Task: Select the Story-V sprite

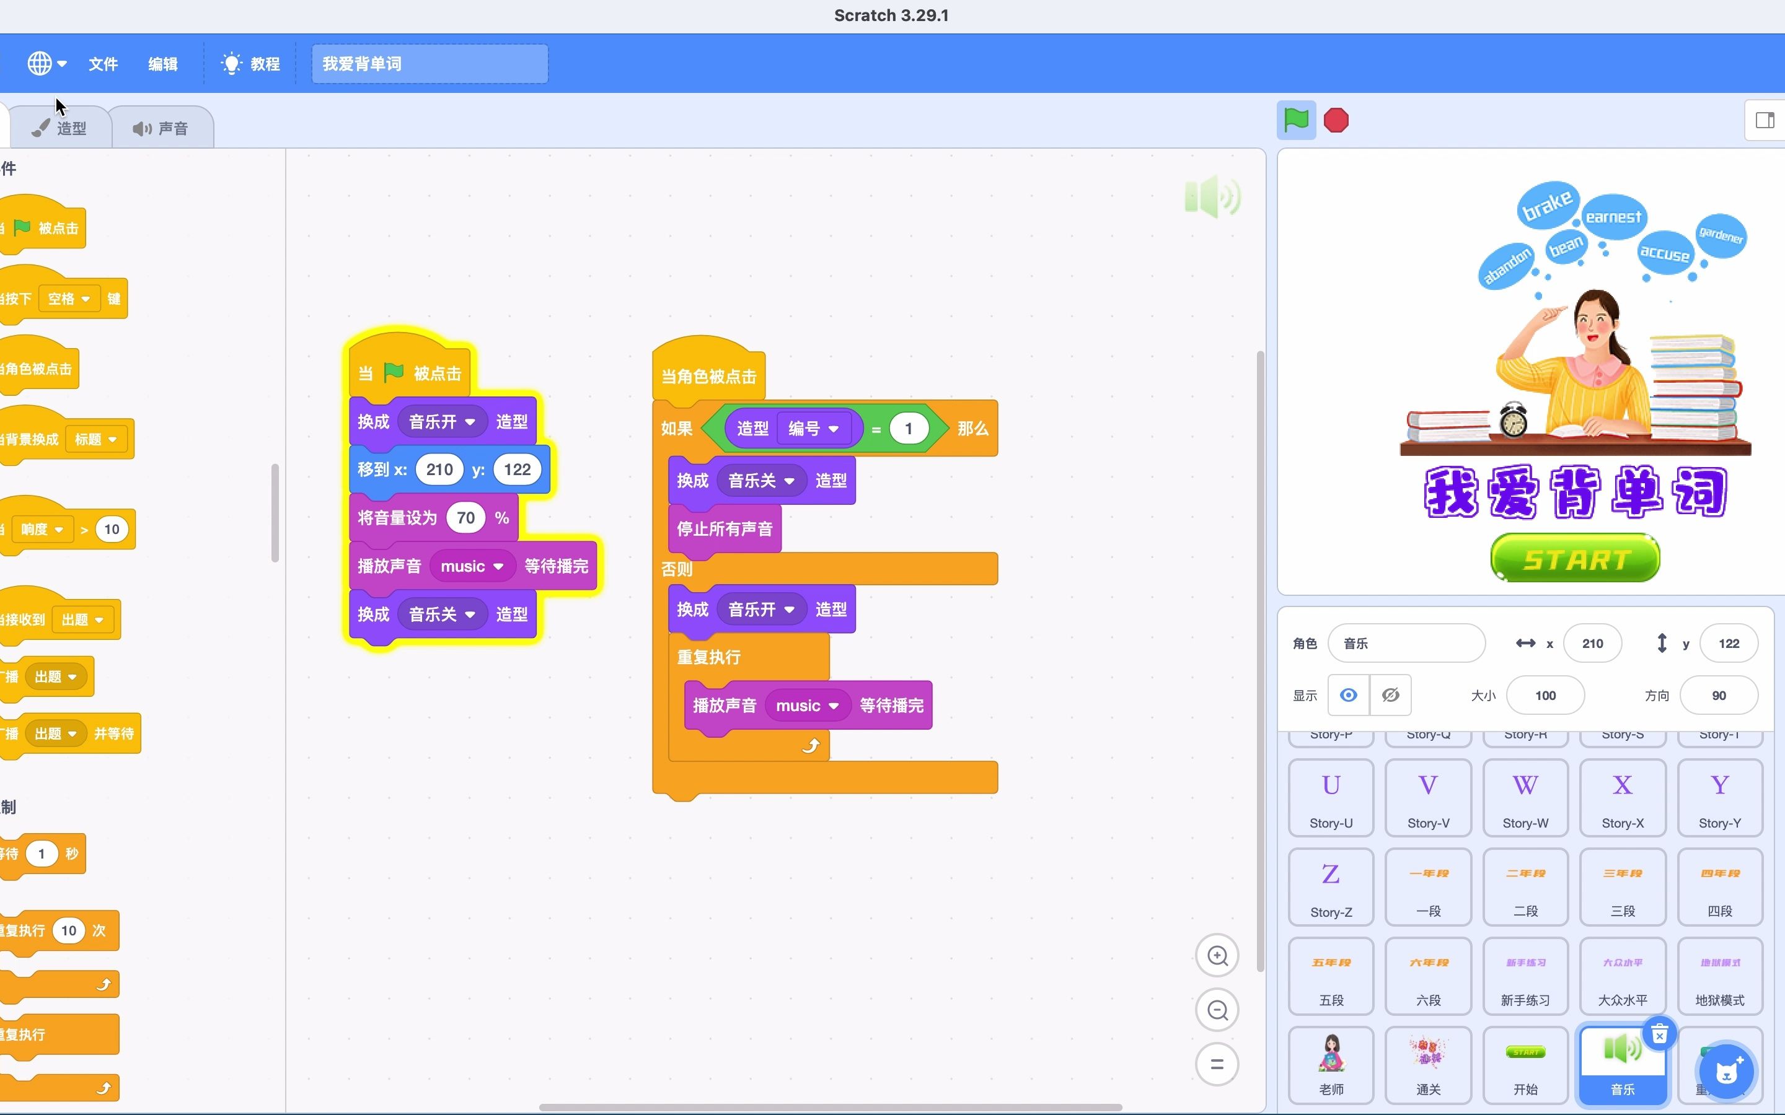Action: click(x=1428, y=797)
